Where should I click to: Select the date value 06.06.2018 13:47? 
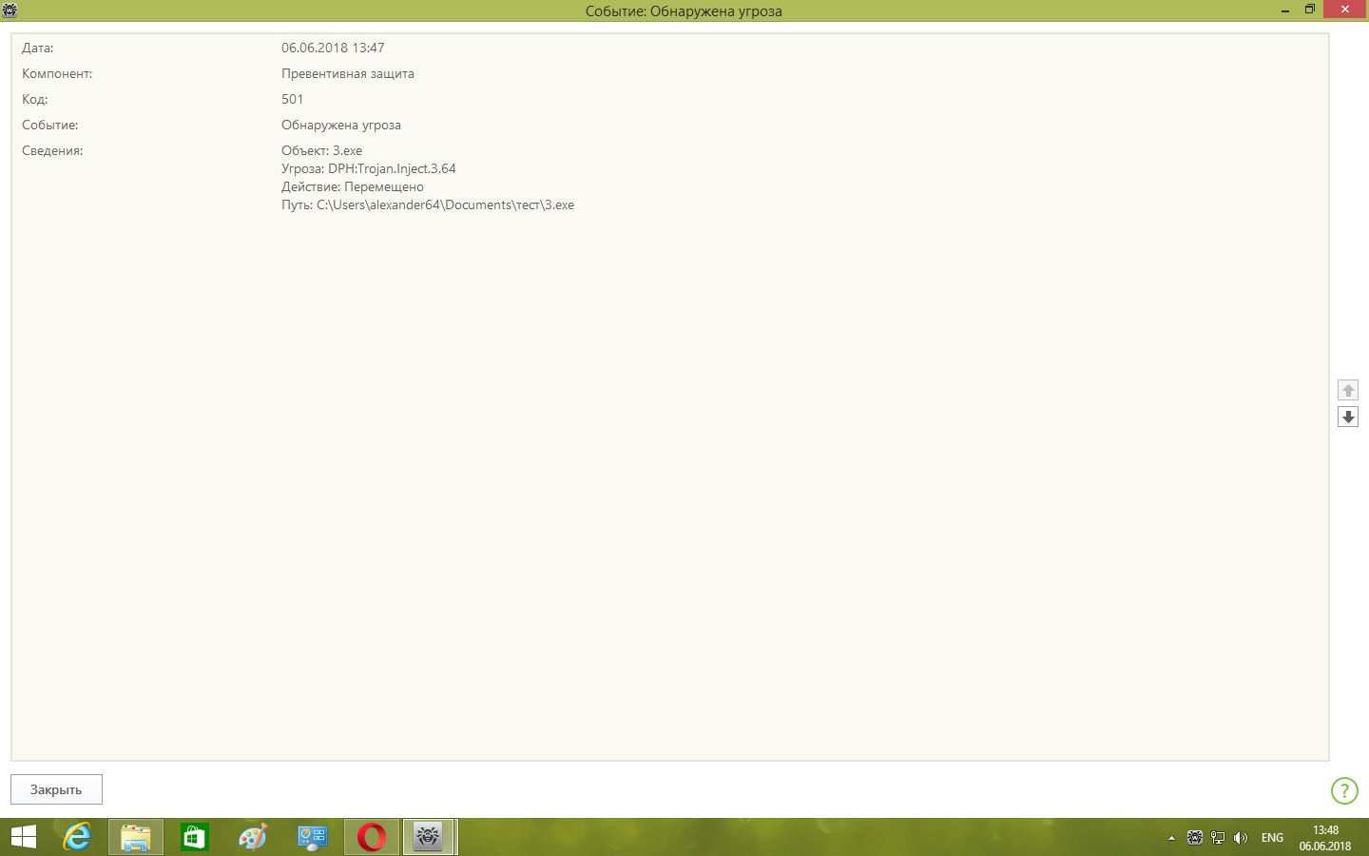pyautogui.click(x=333, y=48)
